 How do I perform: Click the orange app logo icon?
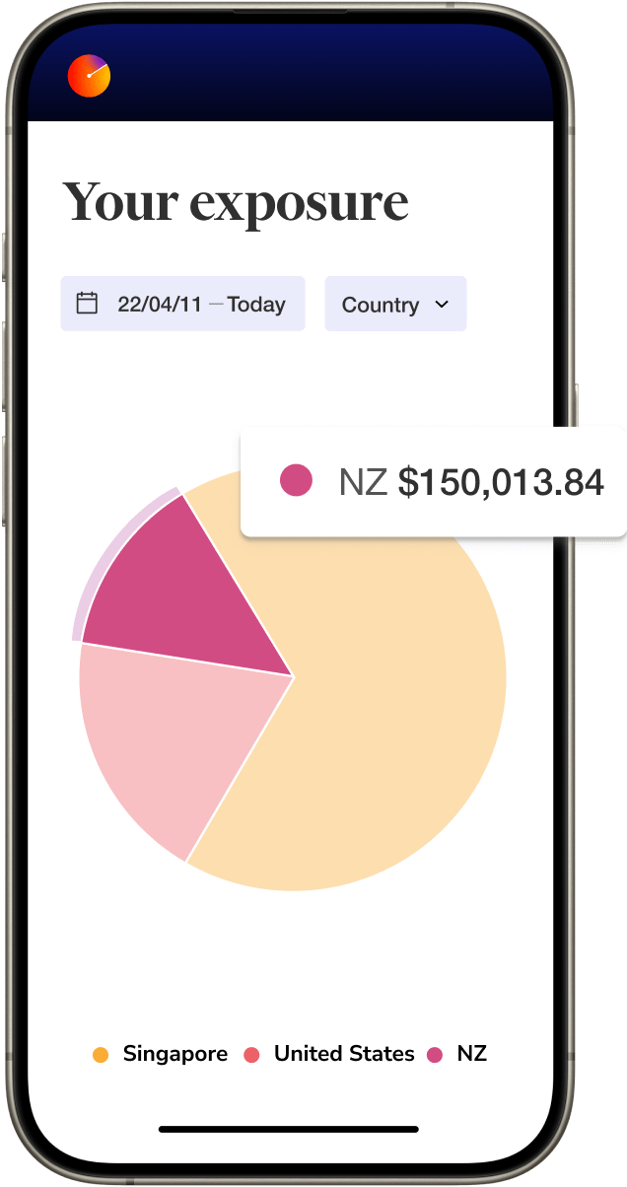pos(89,76)
